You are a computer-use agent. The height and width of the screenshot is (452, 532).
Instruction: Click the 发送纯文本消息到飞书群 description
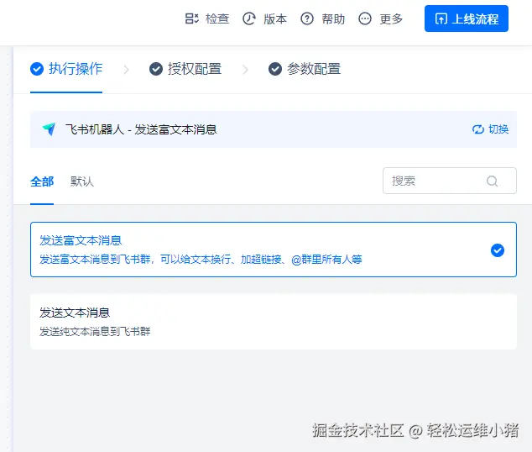click(95, 332)
